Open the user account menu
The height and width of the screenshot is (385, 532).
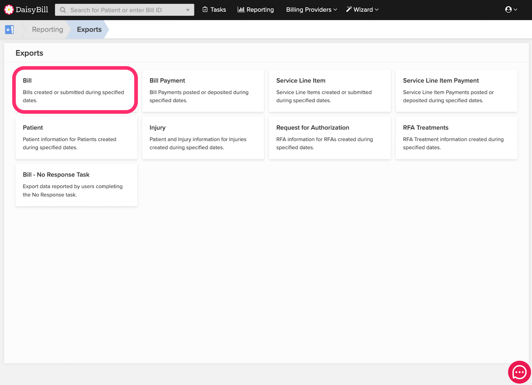511,10
